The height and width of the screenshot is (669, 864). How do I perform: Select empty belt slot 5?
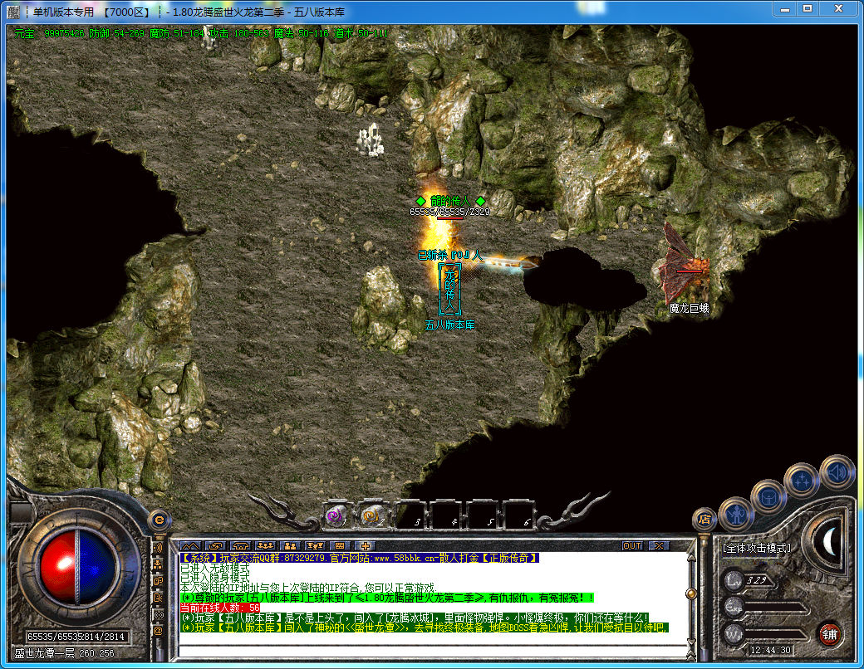[x=481, y=515]
